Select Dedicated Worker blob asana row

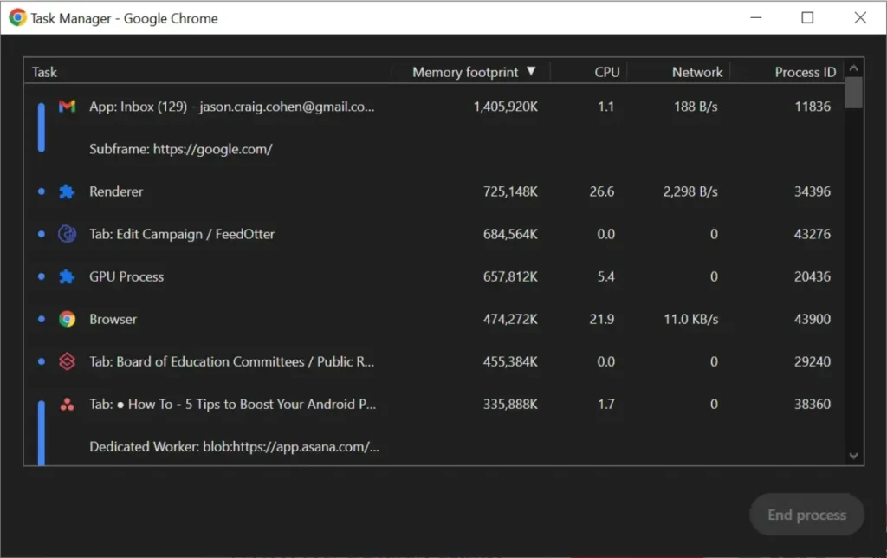pos(435,446)
